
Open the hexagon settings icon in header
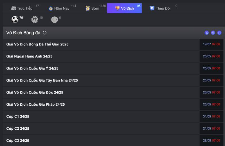click(x=213, y=33)
